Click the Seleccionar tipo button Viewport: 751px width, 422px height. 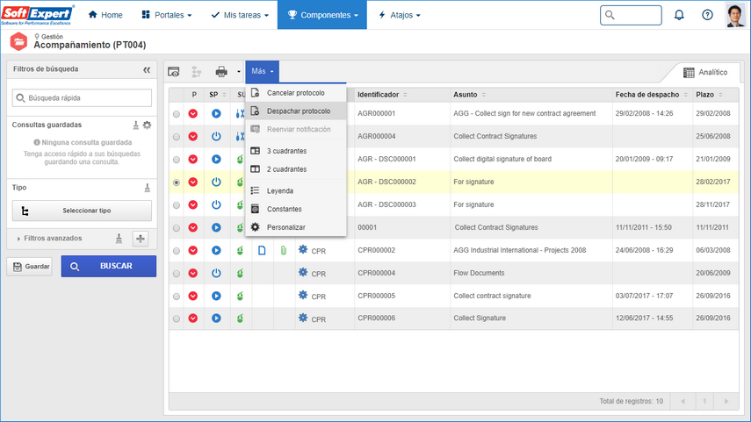(82, 211)
